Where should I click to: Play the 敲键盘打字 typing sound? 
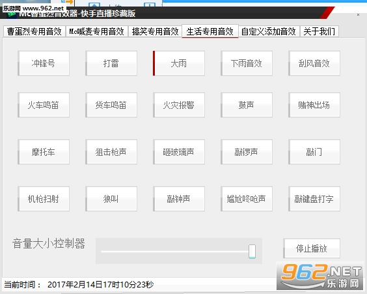pos(314,199)
